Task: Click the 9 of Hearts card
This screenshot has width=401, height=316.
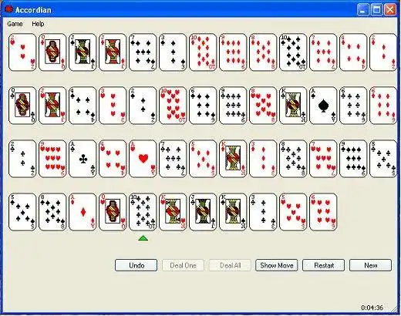Action: [x=52, y=159]
